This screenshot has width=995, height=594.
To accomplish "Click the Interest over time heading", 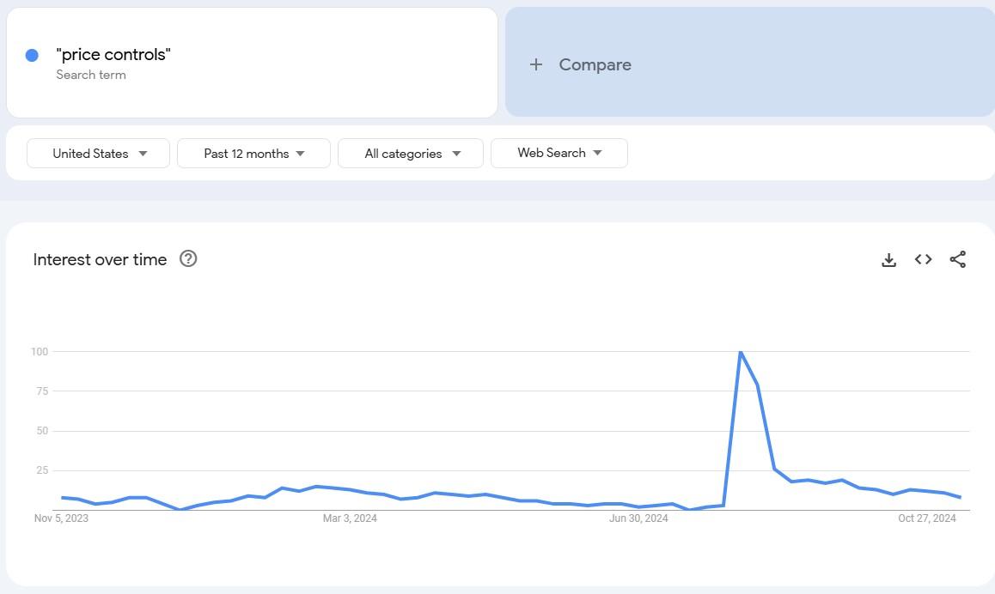I will coord(100,259).
